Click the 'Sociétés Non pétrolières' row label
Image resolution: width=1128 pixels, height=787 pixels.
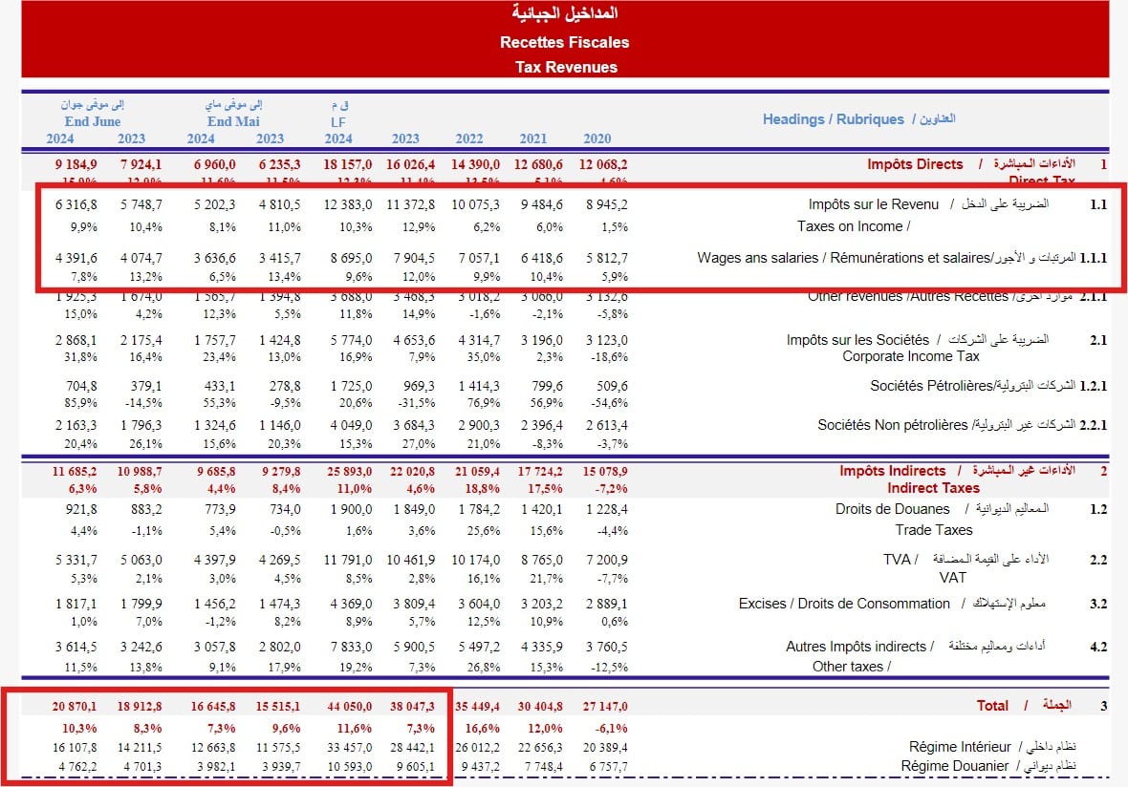[x=893, y=425]
